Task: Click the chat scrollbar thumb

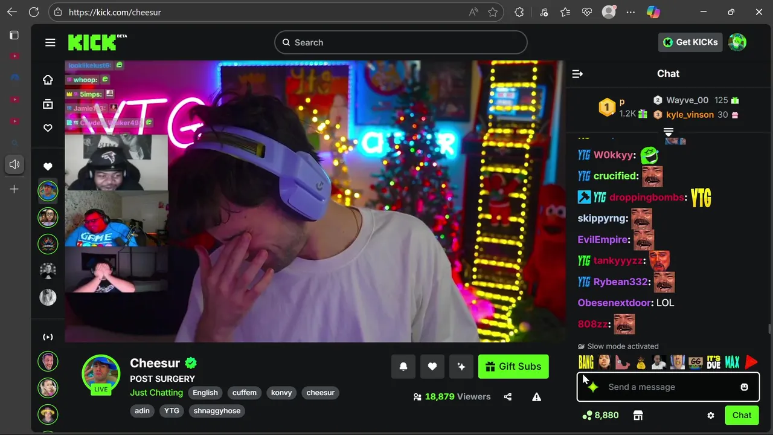Action: [769, 329]
